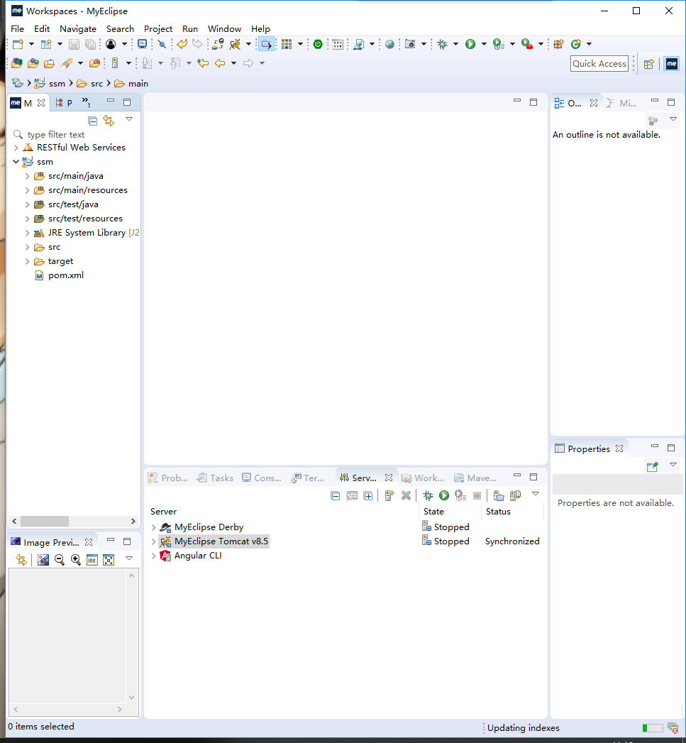Open explorer panel view menu triangle

point(129,119)
